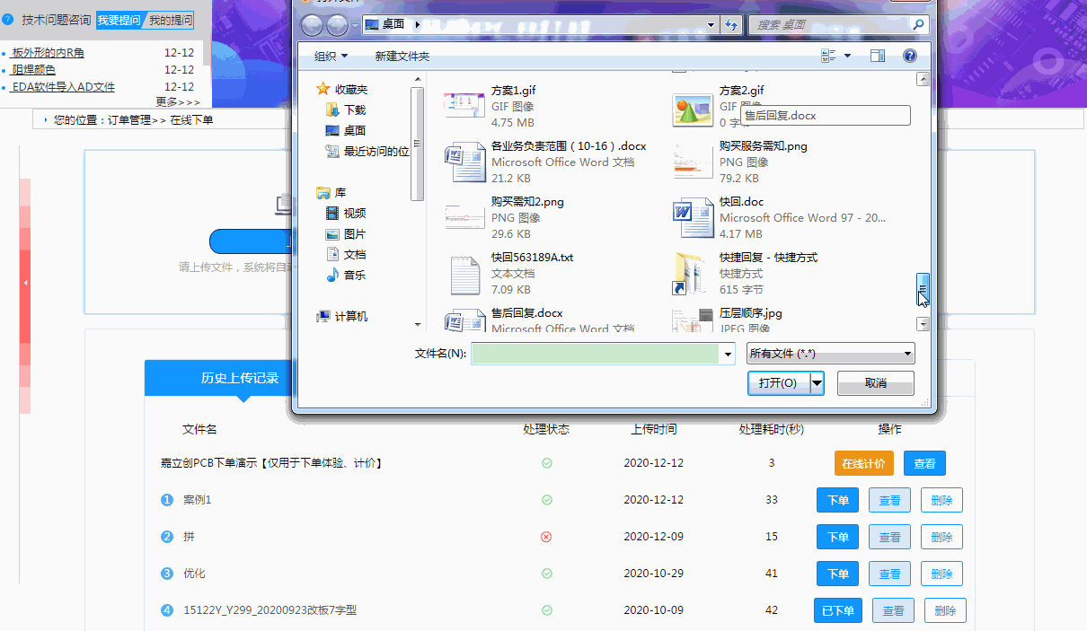Image resolution: width=1087 pixels, height=631 pixels.
Task: Click the 文件名 input field
Action: [x=596, y=355]
